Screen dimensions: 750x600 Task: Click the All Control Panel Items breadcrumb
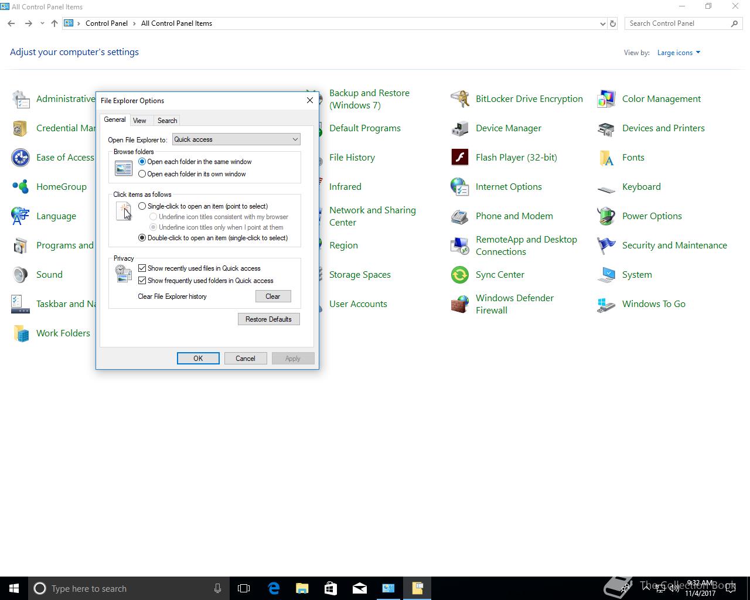pos(176,23)
